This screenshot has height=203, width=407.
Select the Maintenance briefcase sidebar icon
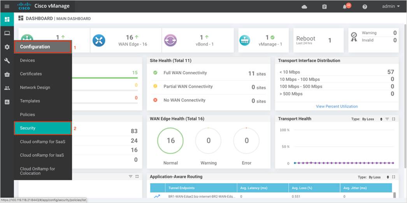click(7, 74)
